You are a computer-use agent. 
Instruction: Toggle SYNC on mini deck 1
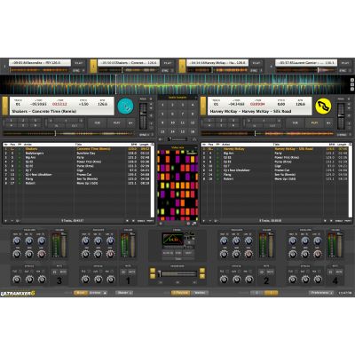(76, 71)
